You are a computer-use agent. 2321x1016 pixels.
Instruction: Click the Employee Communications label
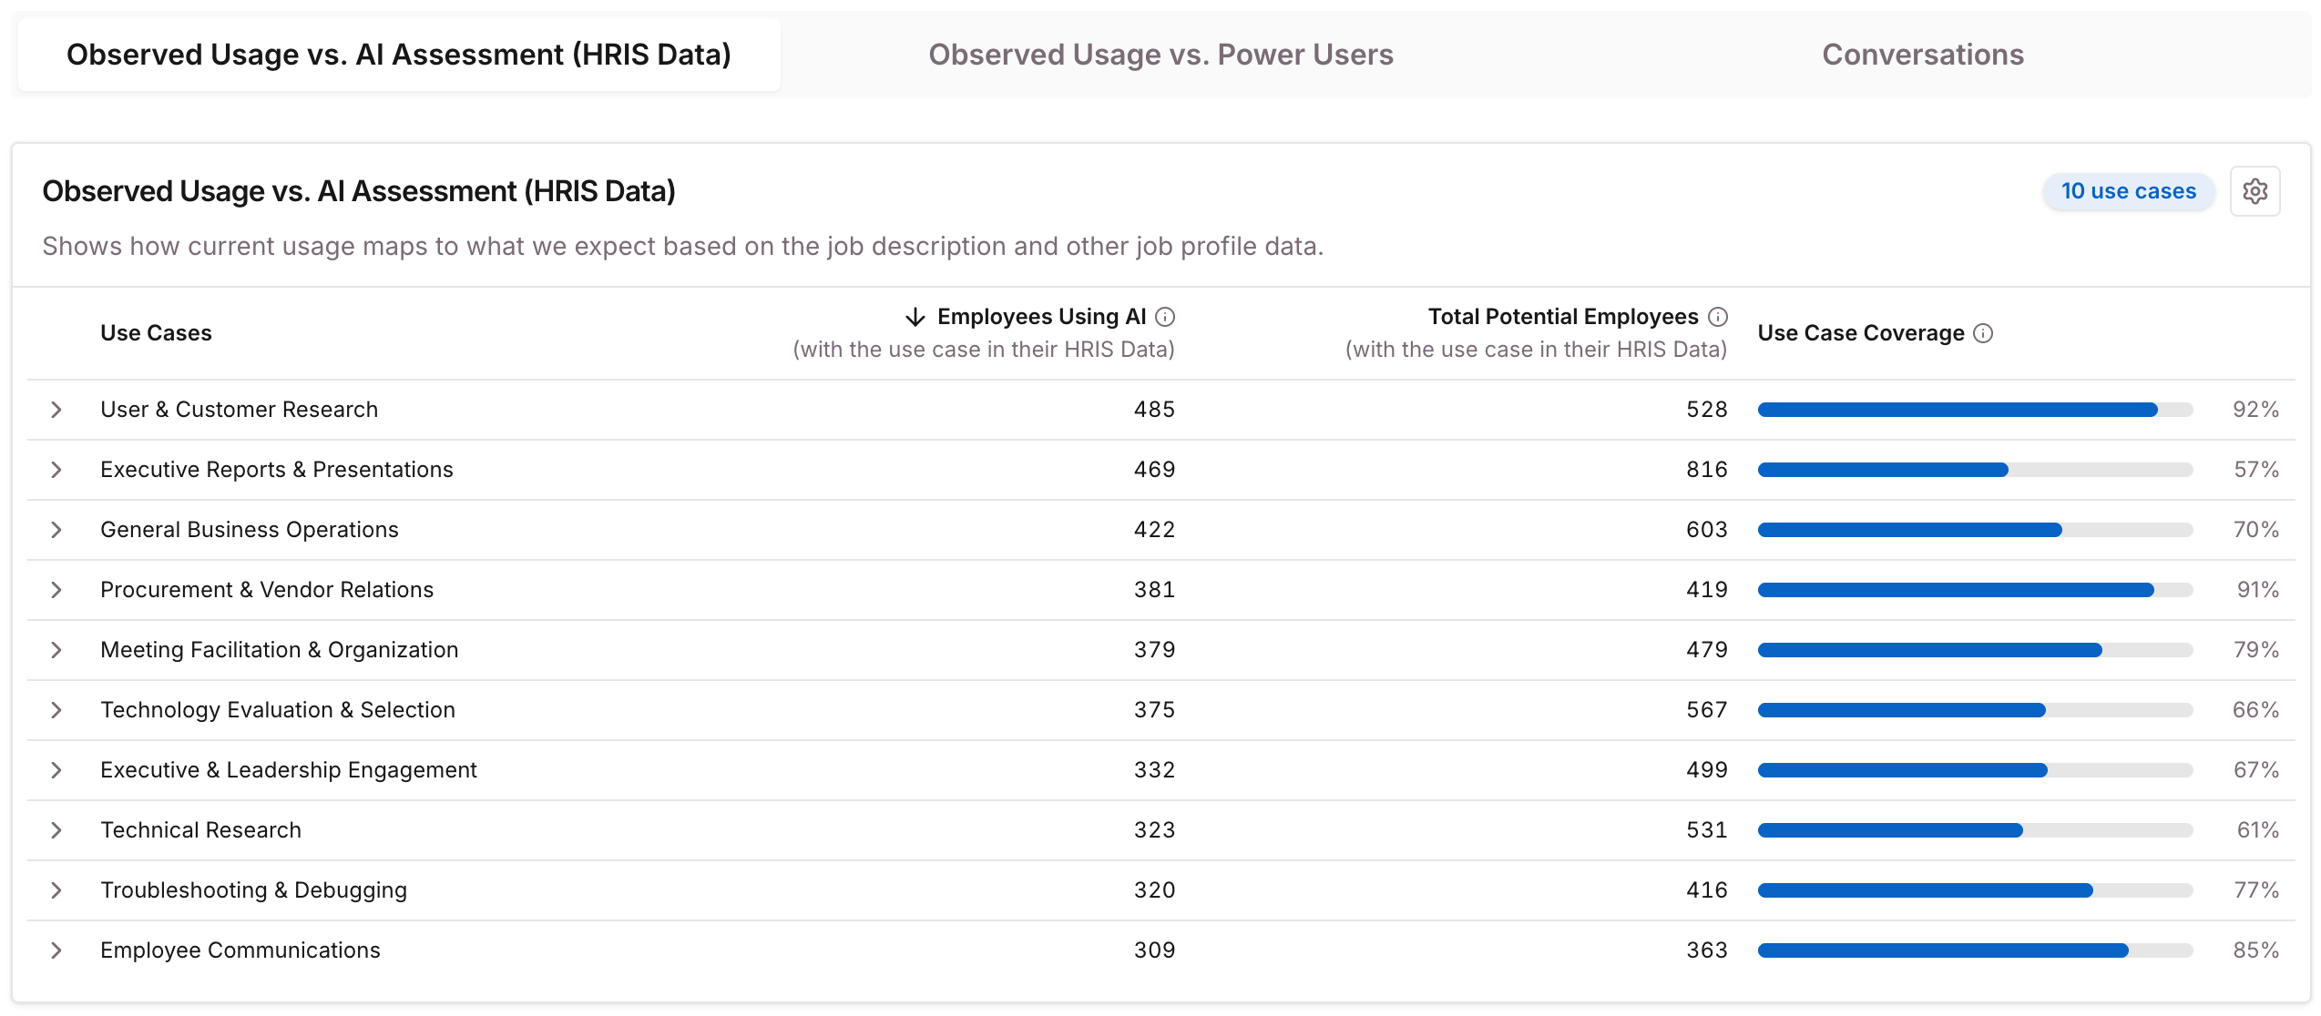tap(240, 950)
